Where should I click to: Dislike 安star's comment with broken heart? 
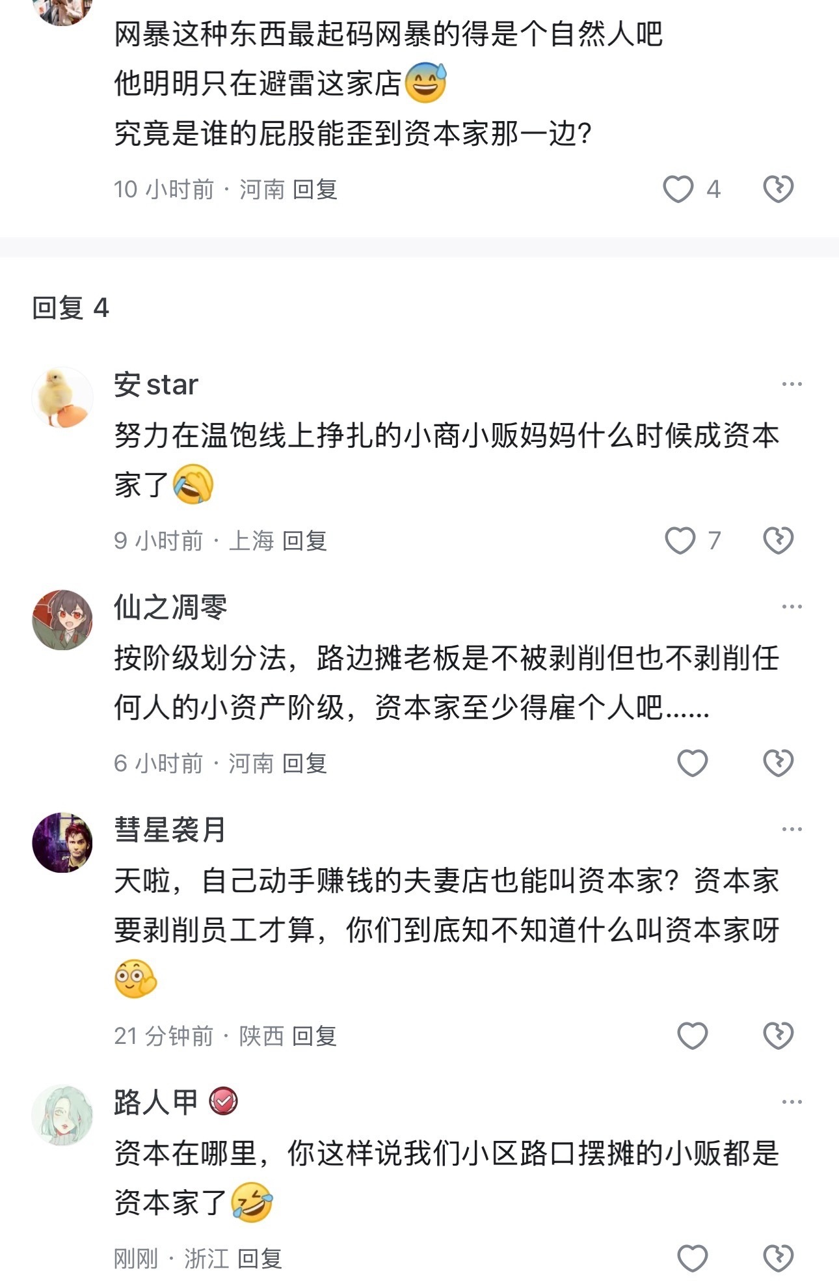(778, 540)
